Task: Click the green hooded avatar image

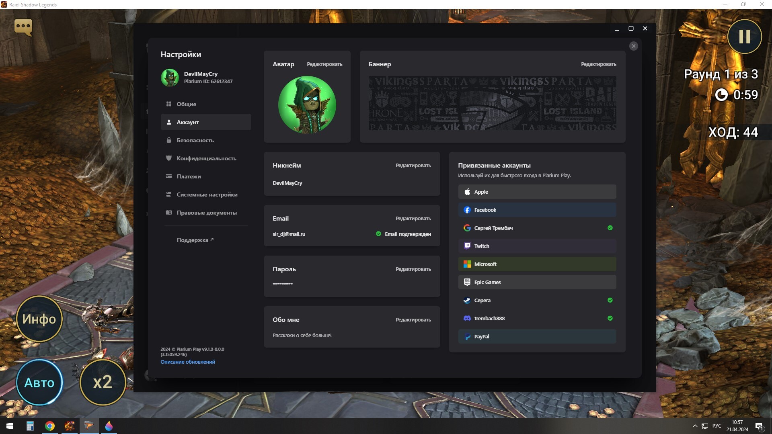Action: click(x=307, y=105)
